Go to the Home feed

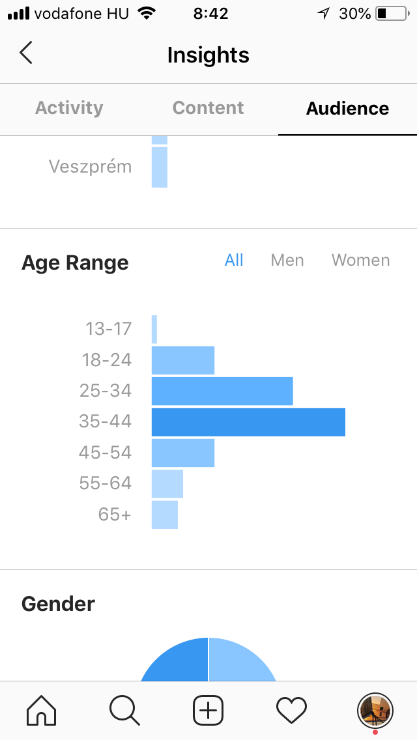(40, 710)
